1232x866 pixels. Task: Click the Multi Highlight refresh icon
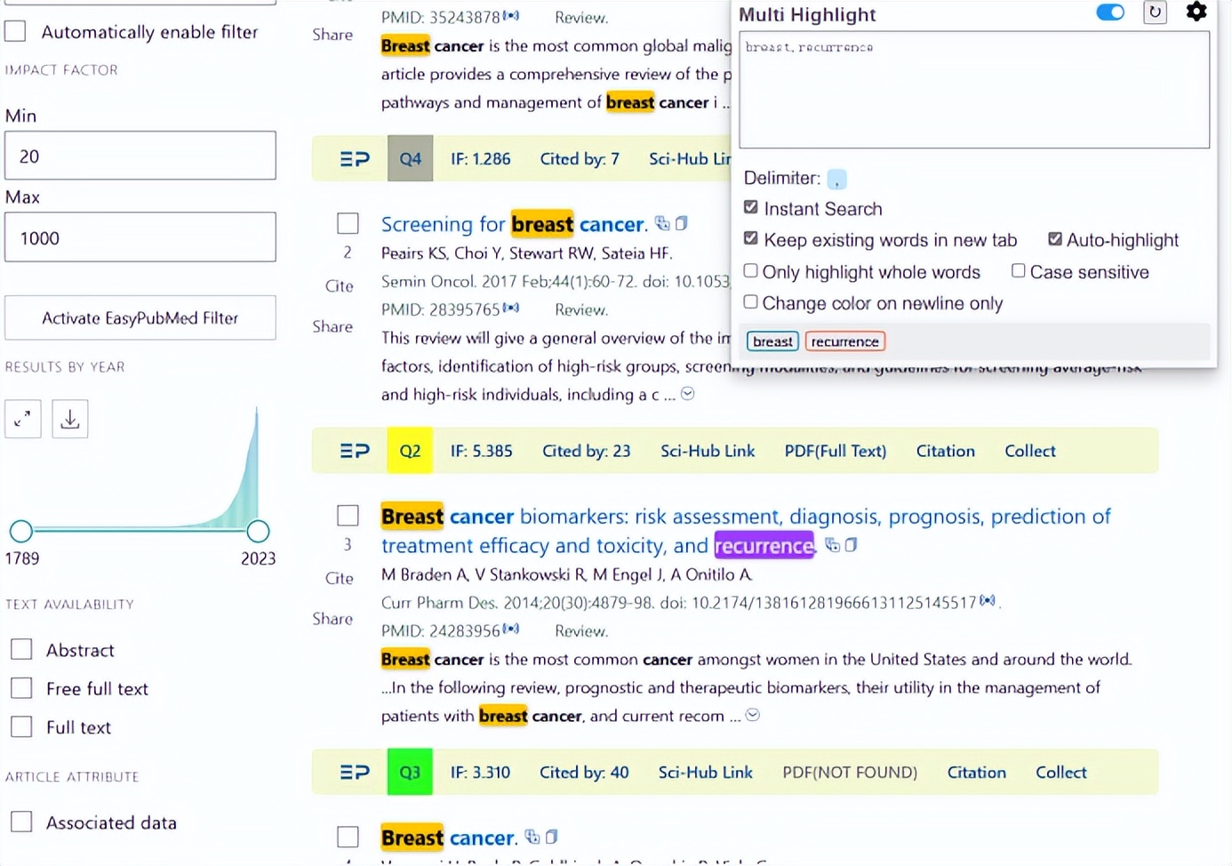coord(1155,12)
